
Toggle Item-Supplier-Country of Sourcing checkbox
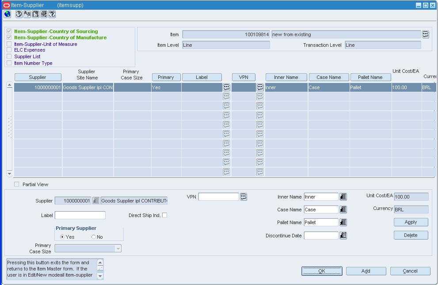[x=9, y=31]
